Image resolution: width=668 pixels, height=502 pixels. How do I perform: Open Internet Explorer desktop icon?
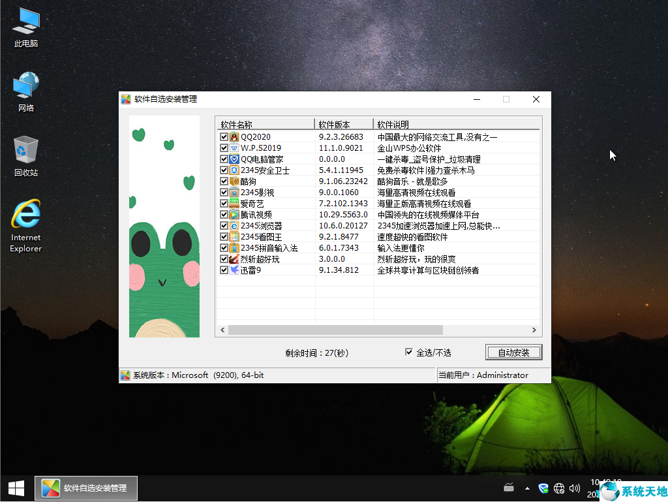click(25, 214)
